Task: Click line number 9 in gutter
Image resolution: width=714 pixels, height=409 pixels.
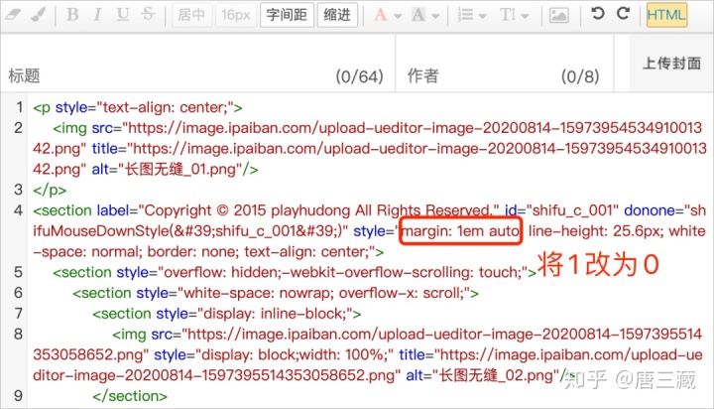Action: tap(18, 396)
